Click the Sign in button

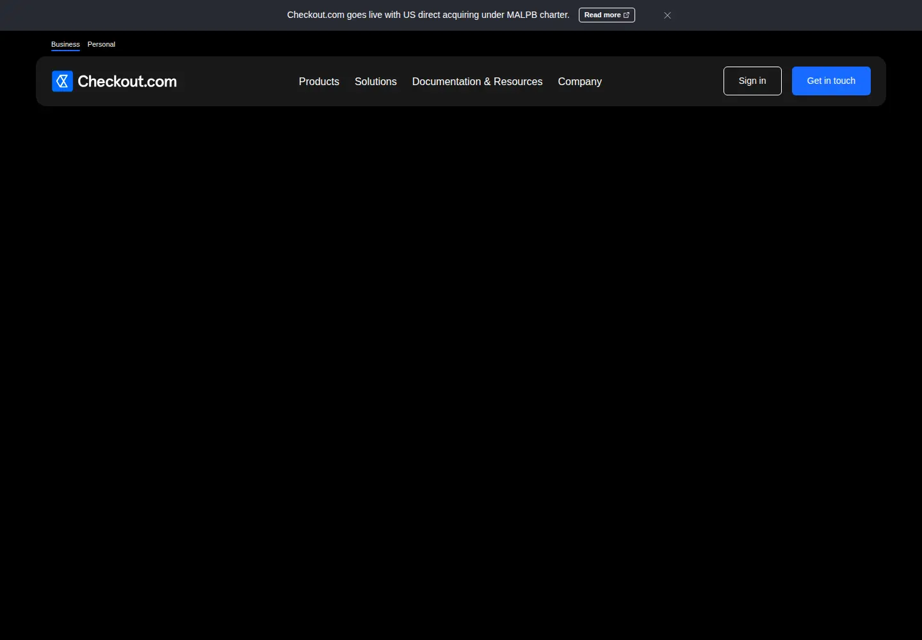coord(752,81)
